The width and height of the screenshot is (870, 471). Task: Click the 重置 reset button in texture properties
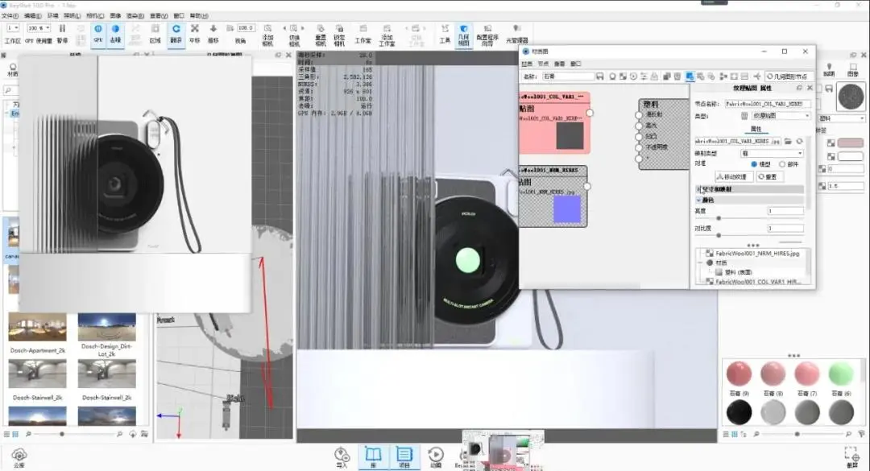click(x=769, y=177)
